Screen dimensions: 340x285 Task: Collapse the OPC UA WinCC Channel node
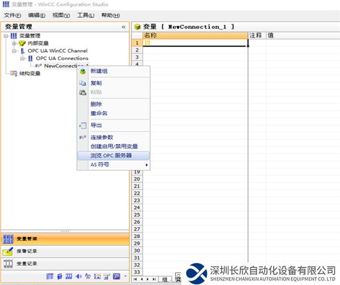click(x=14, y=50)
